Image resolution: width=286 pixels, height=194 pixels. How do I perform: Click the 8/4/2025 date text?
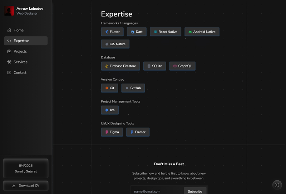tap(26, 166)
